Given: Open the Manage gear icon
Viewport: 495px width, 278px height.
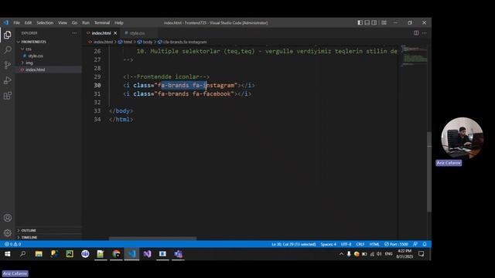Looking at the screenshot, I should point(8,233).
